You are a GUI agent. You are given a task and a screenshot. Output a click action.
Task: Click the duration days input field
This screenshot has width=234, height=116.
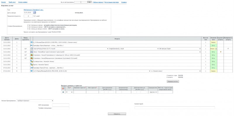tap(28, 16)
